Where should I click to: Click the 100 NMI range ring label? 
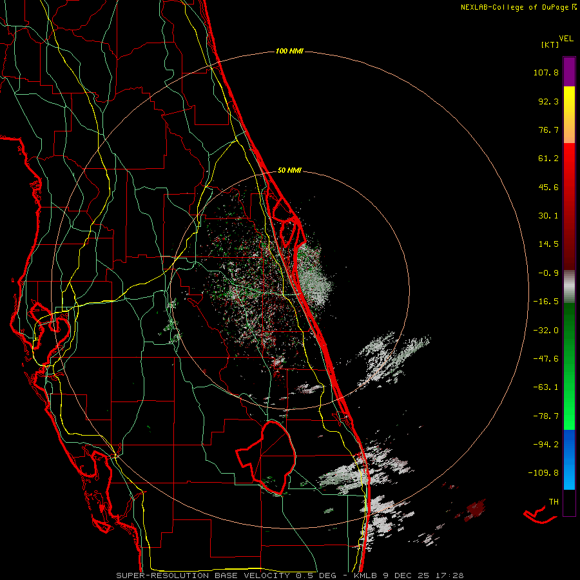tap(289, 51)
